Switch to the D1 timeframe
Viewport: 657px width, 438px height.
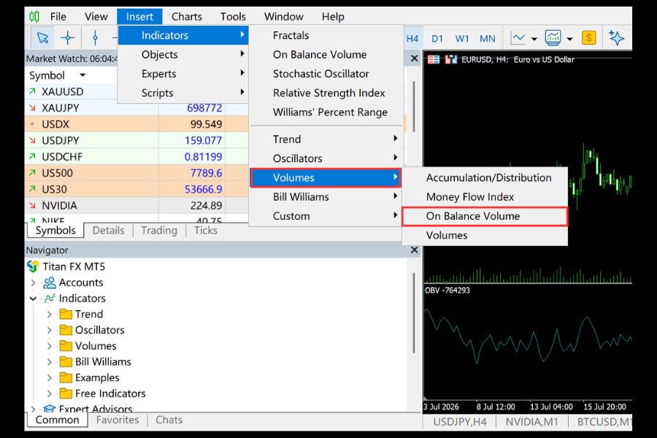437,39
